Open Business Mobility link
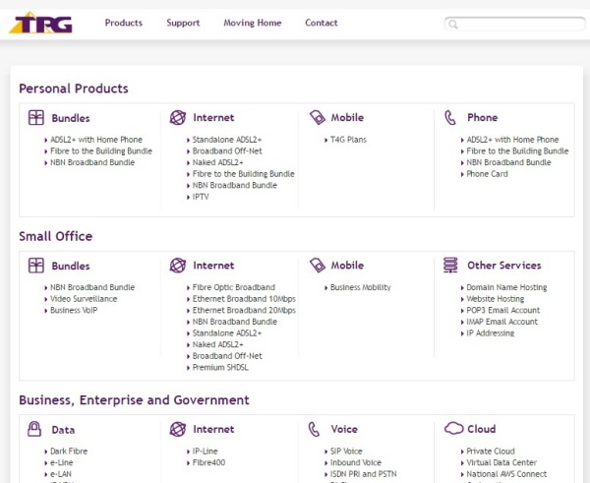590x483 pixels. (361, 287)
